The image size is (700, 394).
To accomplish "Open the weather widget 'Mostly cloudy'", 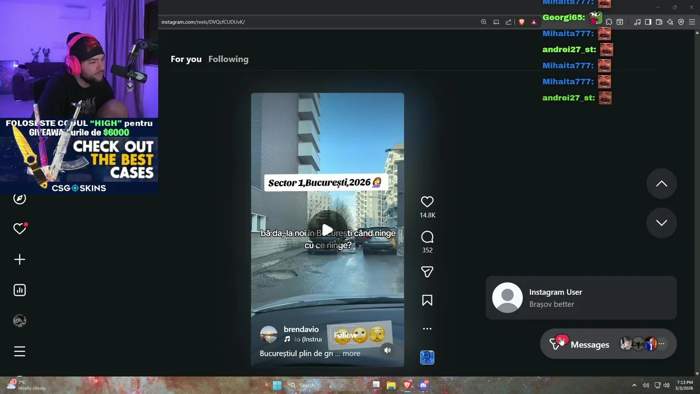I will (26, 385).
